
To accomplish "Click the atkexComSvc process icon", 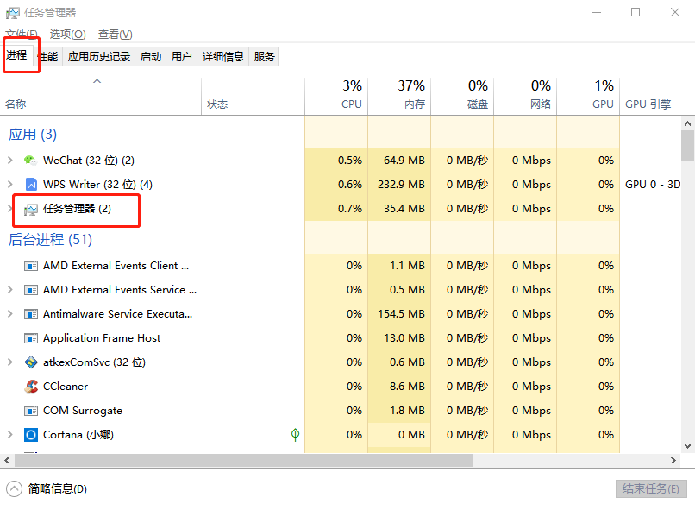I will click(31, 362).
